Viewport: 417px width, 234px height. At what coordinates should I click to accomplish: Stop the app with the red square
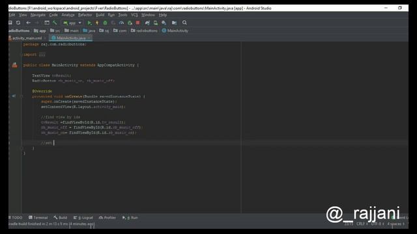tap(137, 23)
